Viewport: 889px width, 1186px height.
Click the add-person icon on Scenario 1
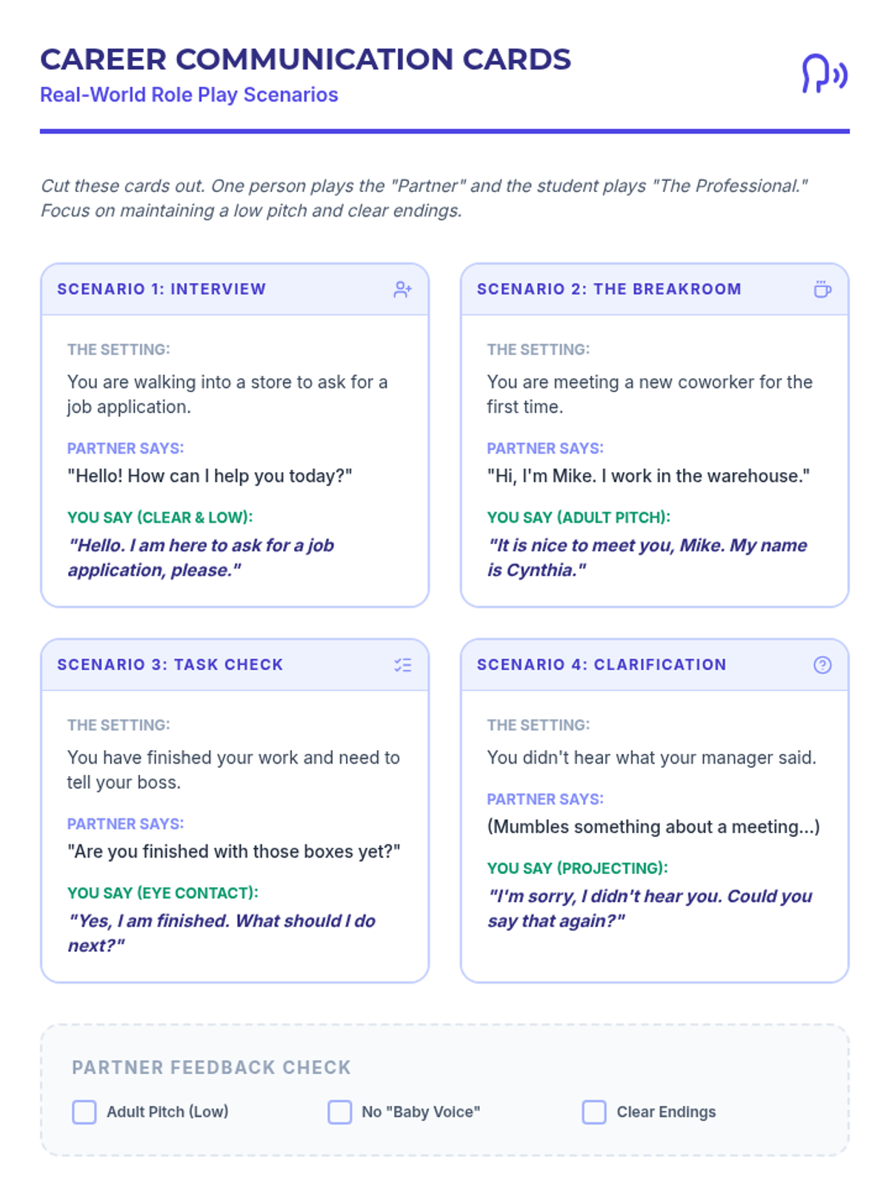click(x=402, y=290)
